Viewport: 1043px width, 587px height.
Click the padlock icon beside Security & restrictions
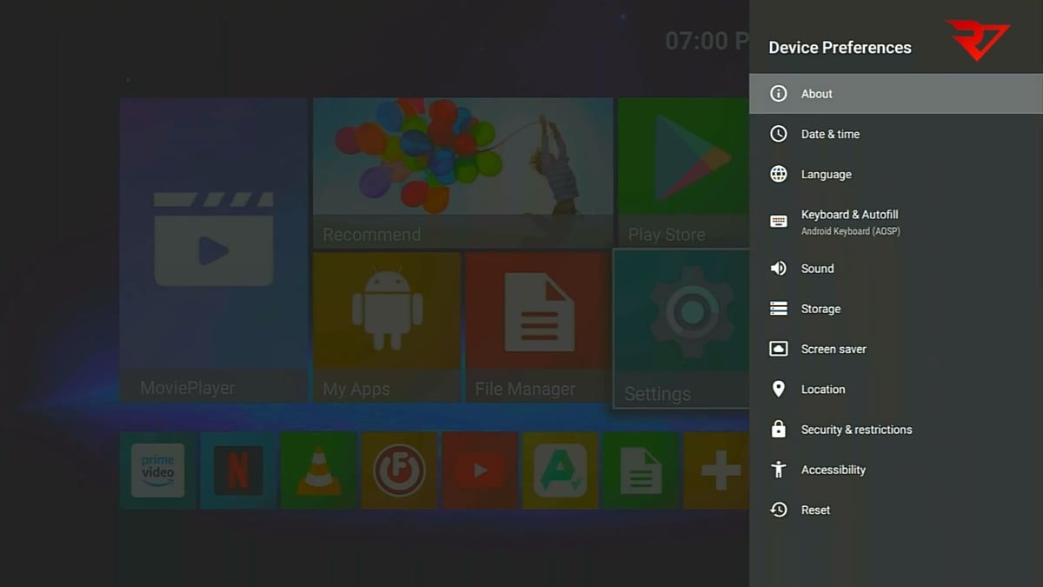(779, 429)
